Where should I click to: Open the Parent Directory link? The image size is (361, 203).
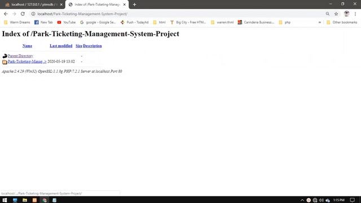click(20, 56)
